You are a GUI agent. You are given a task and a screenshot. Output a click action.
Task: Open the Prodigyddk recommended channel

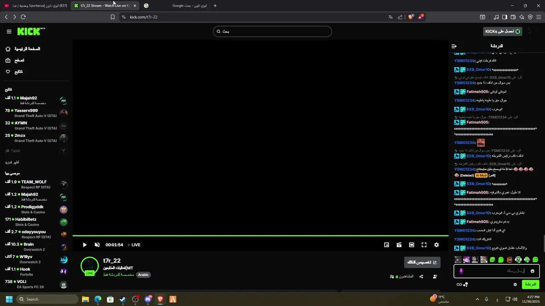[36, 210]
